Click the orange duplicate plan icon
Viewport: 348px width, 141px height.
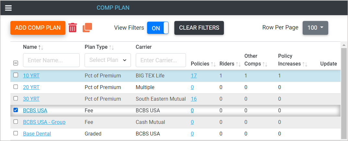[x=87, y=28]
